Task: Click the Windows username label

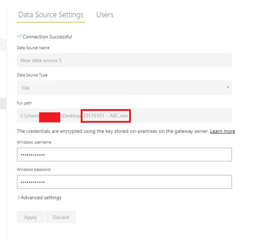Action: pos(34,142)
